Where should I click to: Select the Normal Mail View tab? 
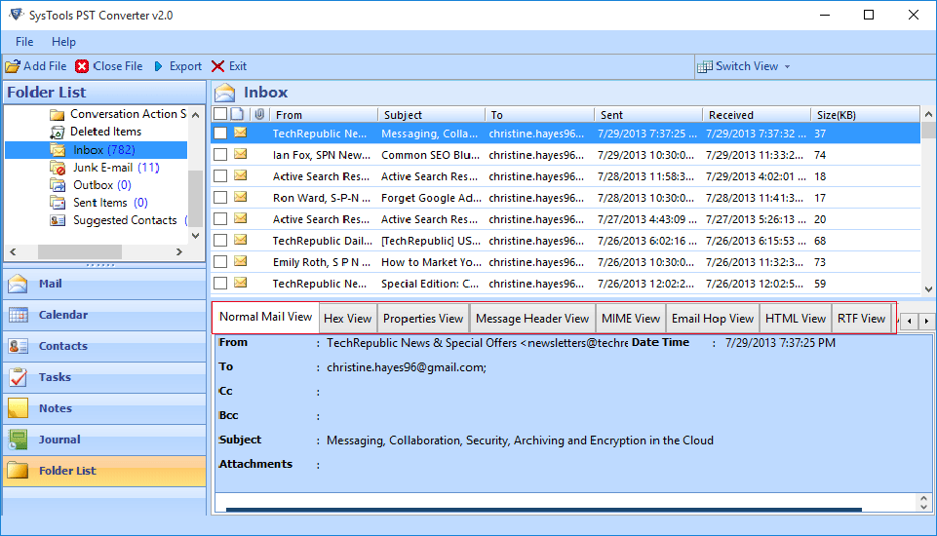265,317
